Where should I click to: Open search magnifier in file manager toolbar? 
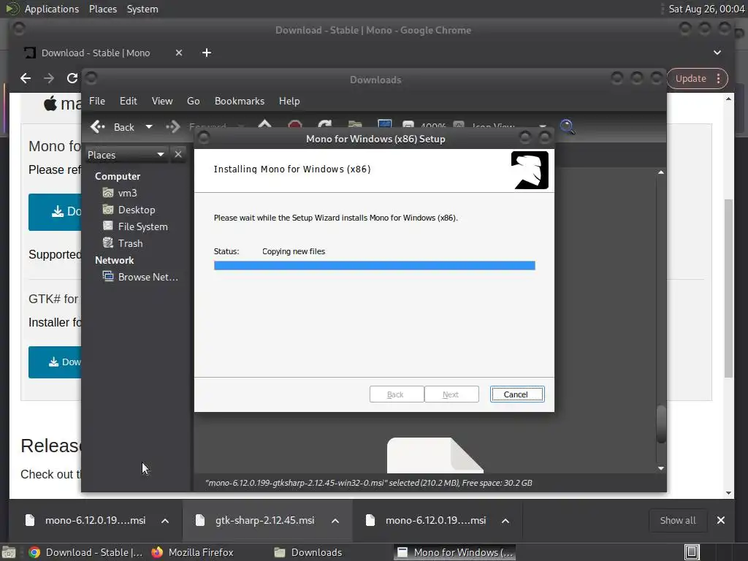[x=567, y=127]
